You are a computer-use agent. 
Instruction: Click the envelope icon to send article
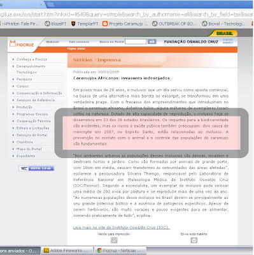194,240
